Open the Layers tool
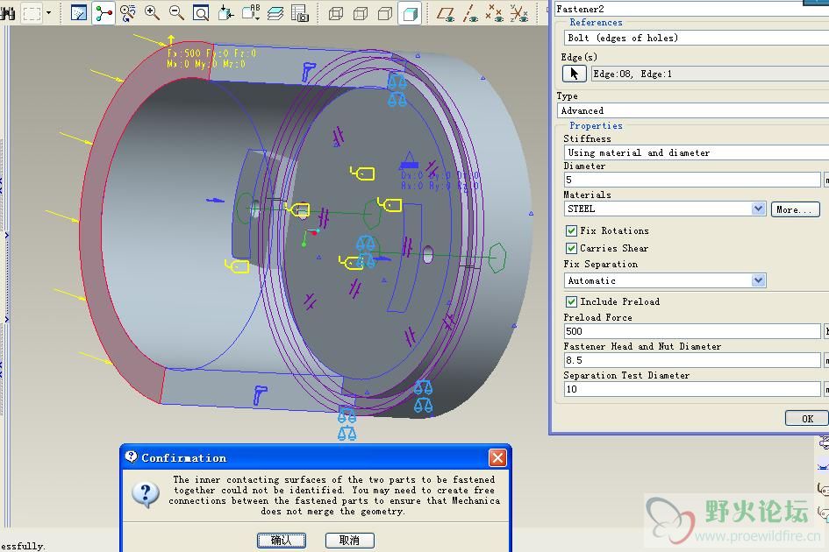Image resolution: width=829 pixels, height=552 pixels. coord(275,12)
